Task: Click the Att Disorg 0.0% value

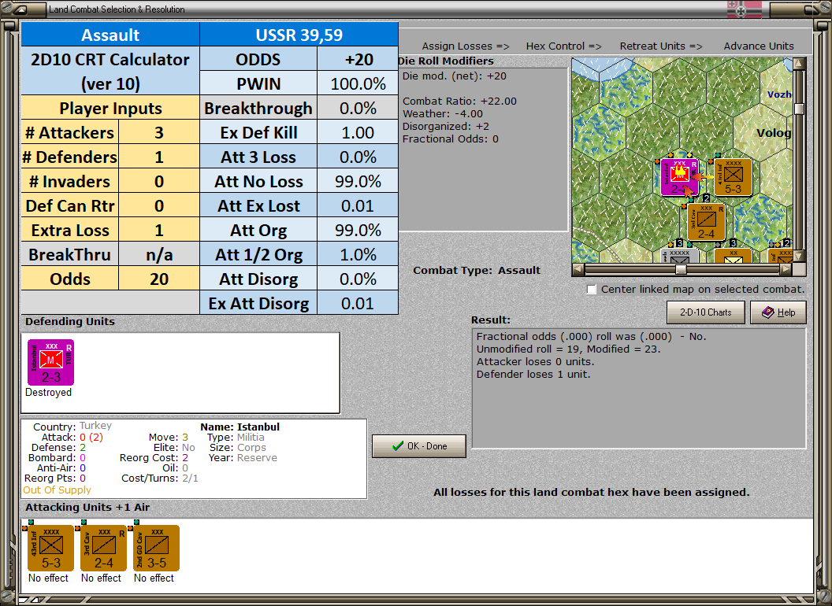Action: click(x=358, y=279)
